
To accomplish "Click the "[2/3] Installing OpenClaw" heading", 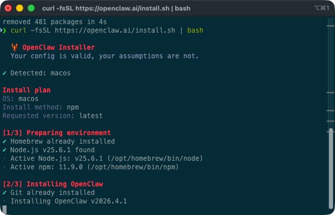I will [52, 184].
